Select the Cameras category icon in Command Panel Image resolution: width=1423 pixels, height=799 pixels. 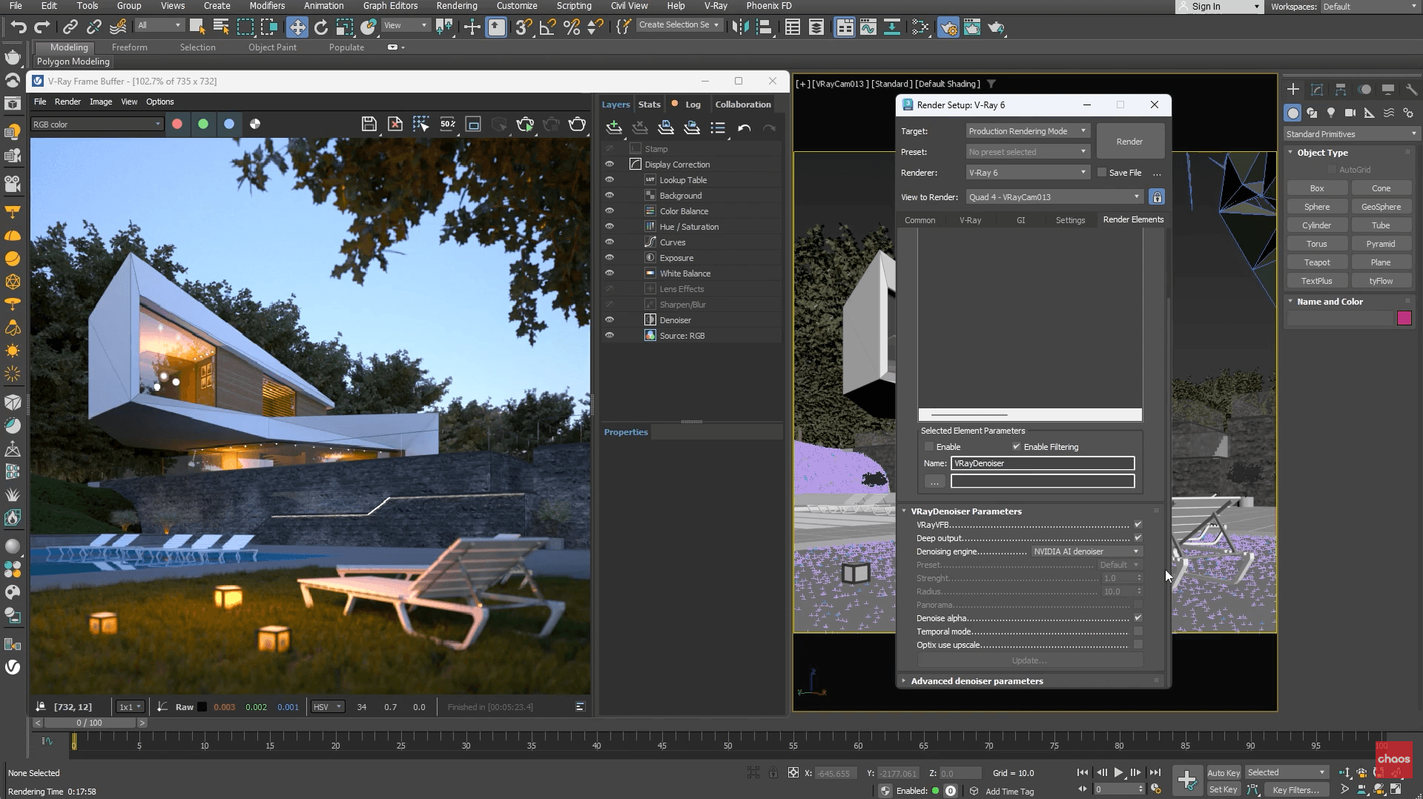[1350, 113]
